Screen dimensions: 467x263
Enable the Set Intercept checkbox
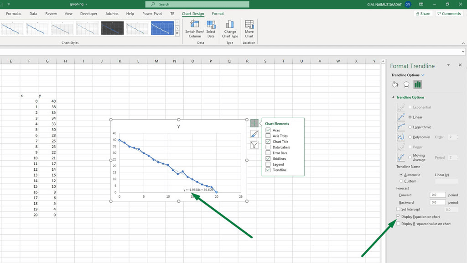[398, 209]
